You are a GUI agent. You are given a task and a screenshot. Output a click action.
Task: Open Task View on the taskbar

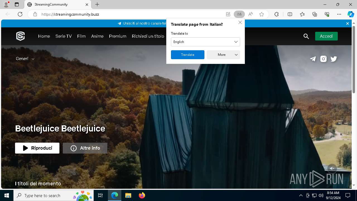[x=100, y=195]
